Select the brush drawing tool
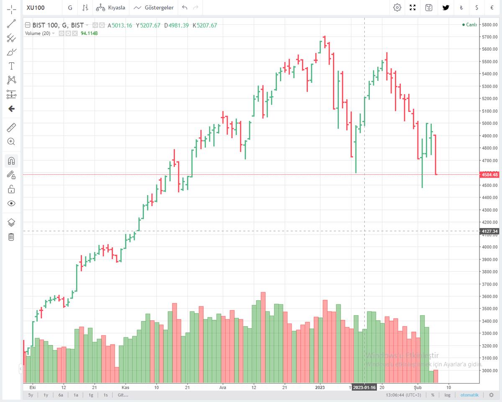Image resolution: width=502 pixels, height=402 pixels. pyautogui.click(x=11, y=52)
